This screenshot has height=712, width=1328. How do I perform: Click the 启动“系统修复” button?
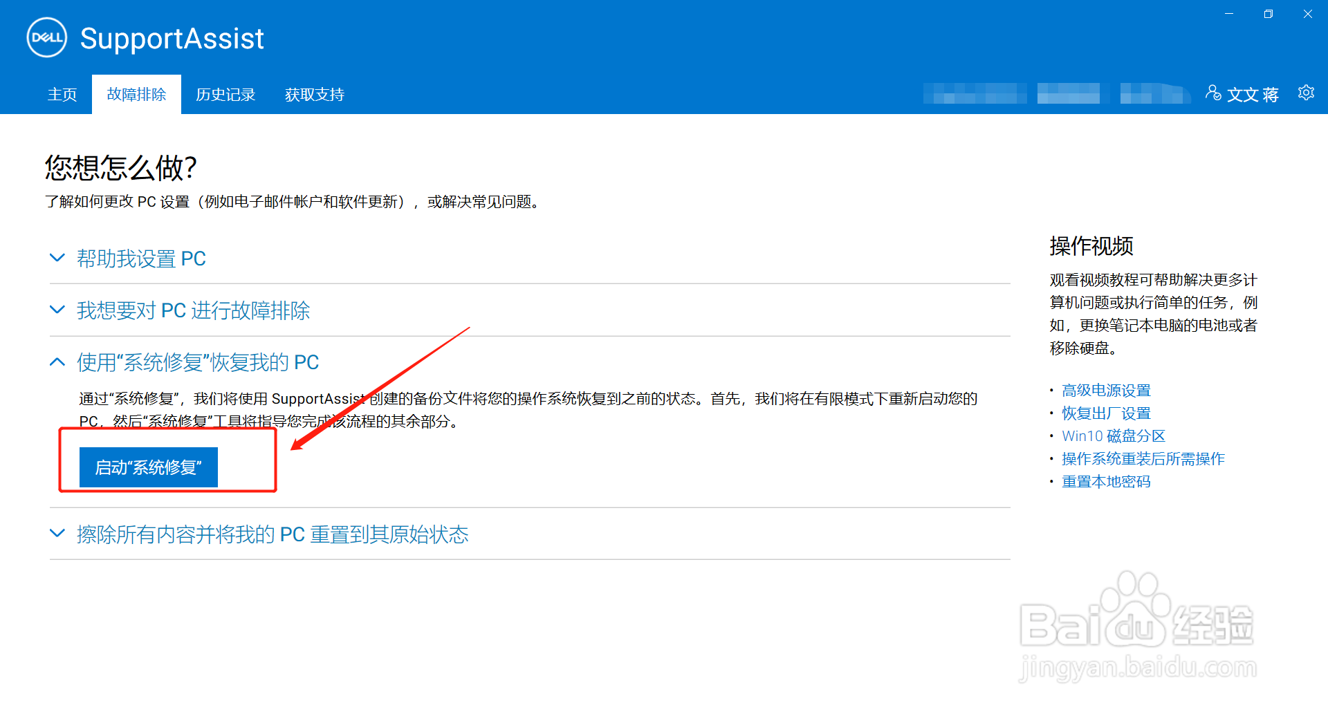pyautogui.click(x=149, y=467)
